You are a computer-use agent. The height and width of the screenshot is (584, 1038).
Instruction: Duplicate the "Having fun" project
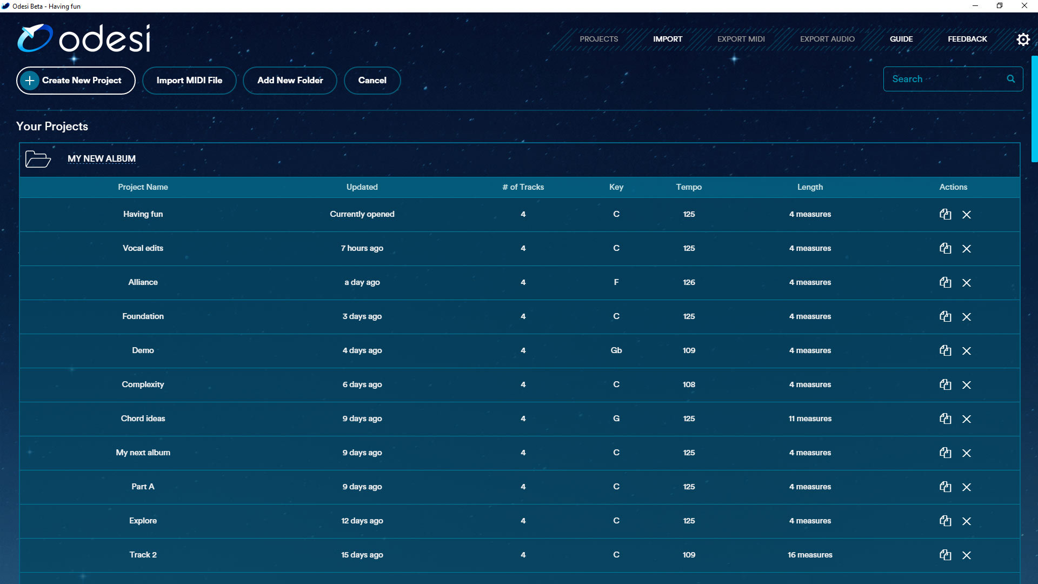click(x=945, y=214)
